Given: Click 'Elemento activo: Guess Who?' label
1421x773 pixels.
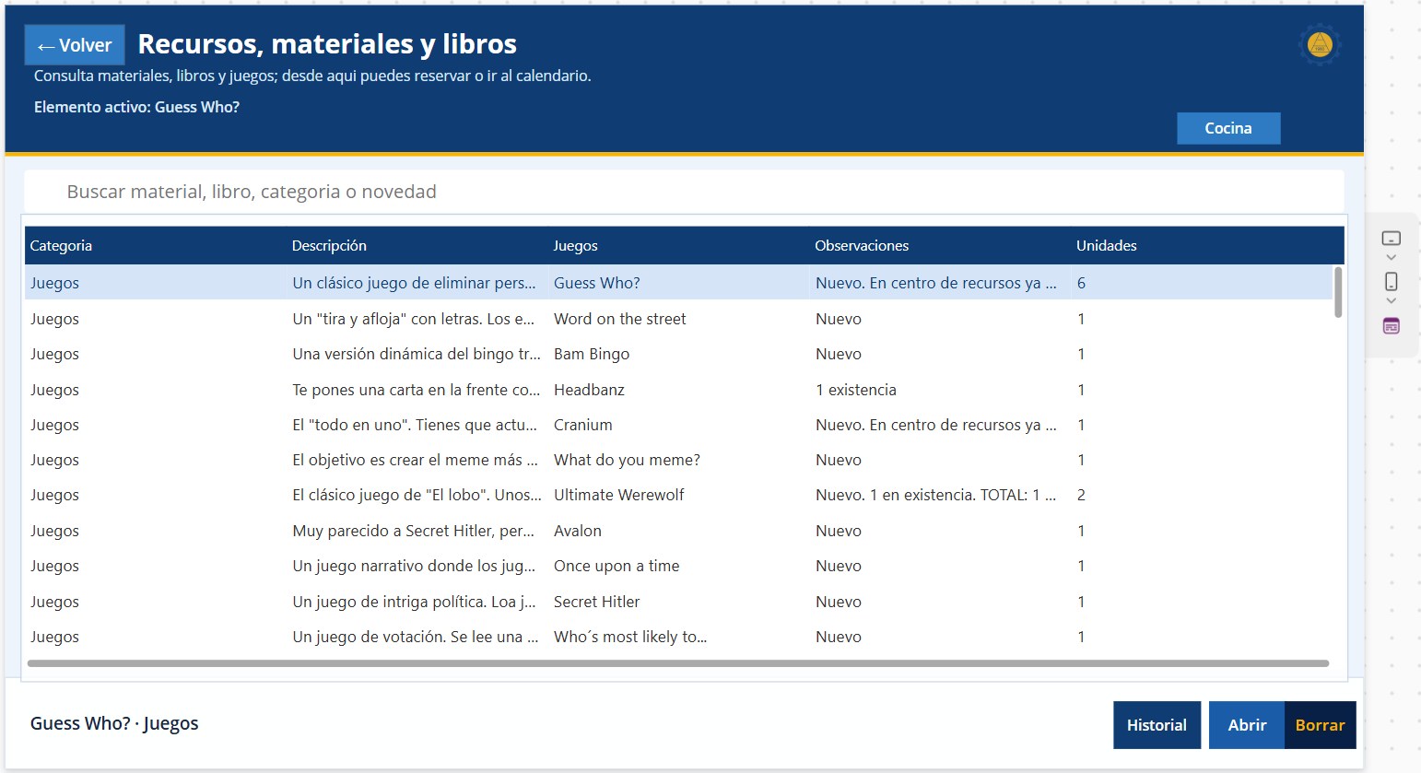Looking at the screenshot, I should click(136, 107).
